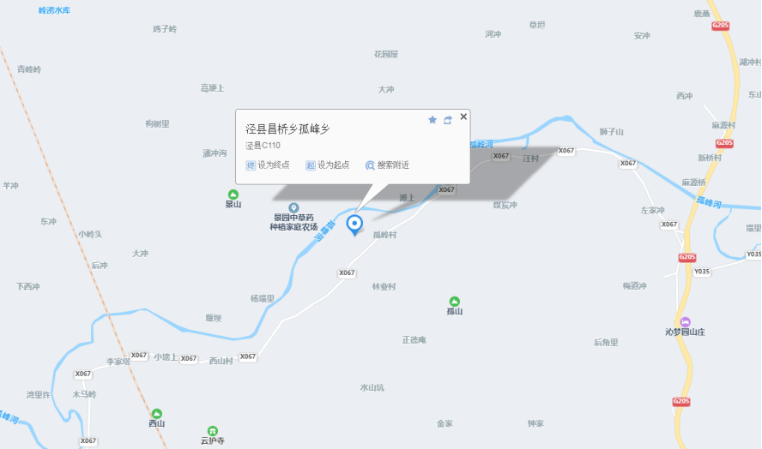Click the share icon in popup

pos(448,120)
